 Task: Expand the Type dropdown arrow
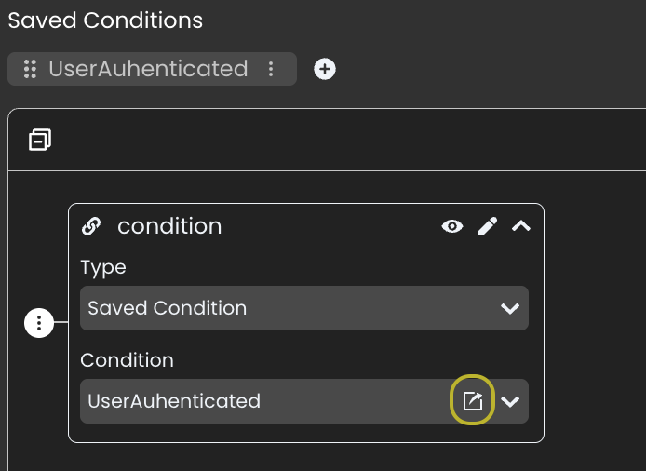point(509,308)
